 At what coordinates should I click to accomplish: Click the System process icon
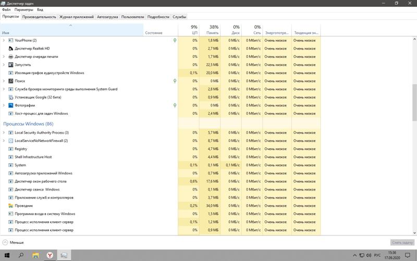click(x=10, y=165)
